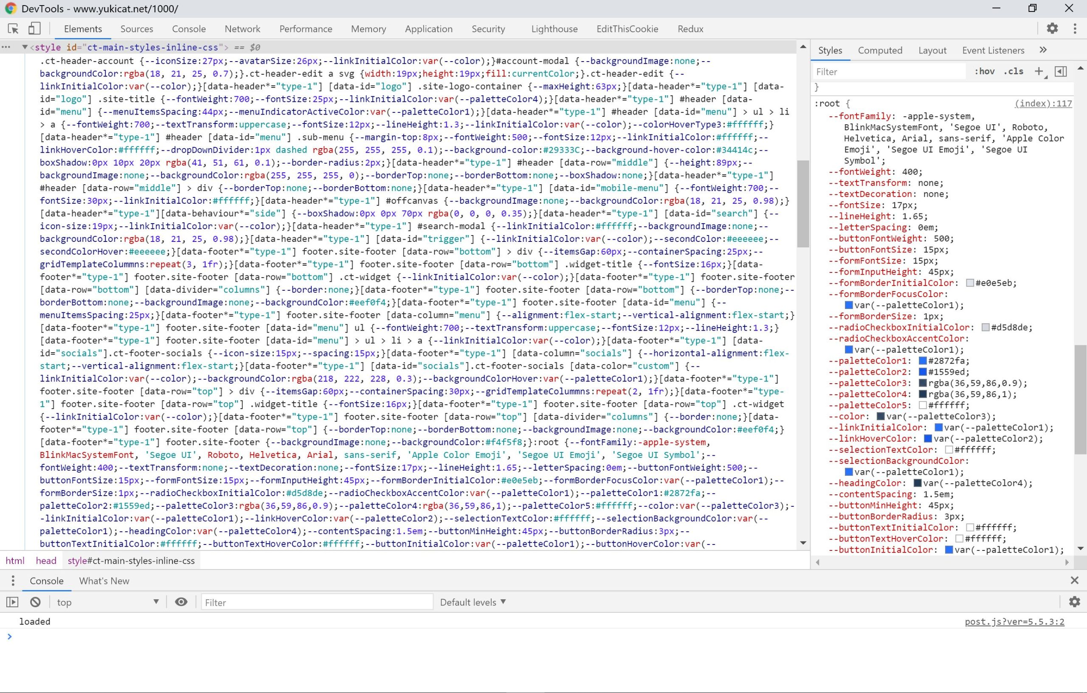
Task: Toggle the :hov element state button
Action: tap(984, 71)
